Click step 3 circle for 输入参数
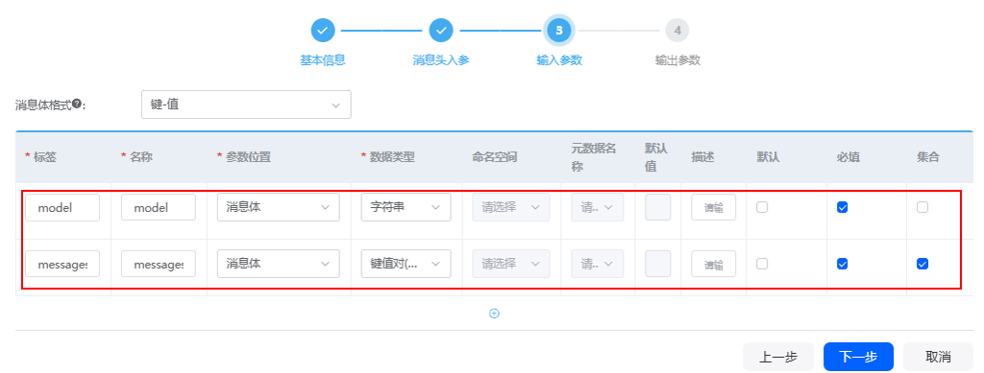The height and width of the screenshot is (373, 984). tap(559, 30)
